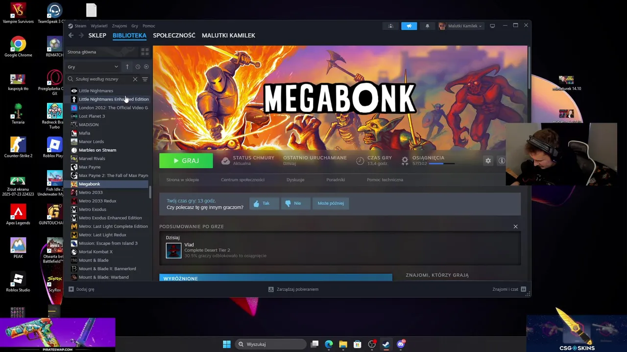Open Friends and chat grid icon

pyautogui.click(x=523, y=289)
